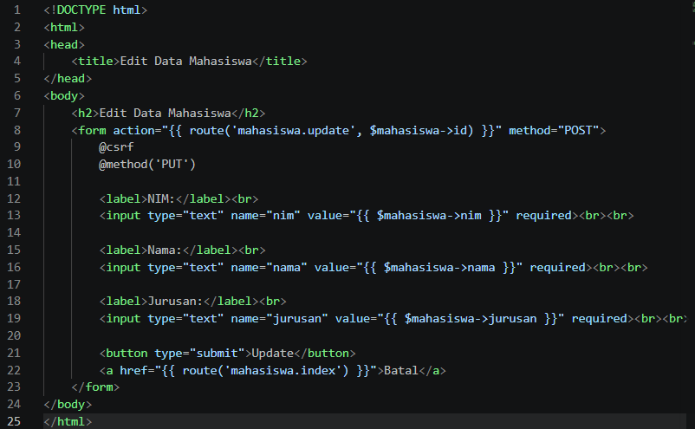This screenshot has width=695, height=429.
Task: Click the closing body tag
Action: pos(68,405)
